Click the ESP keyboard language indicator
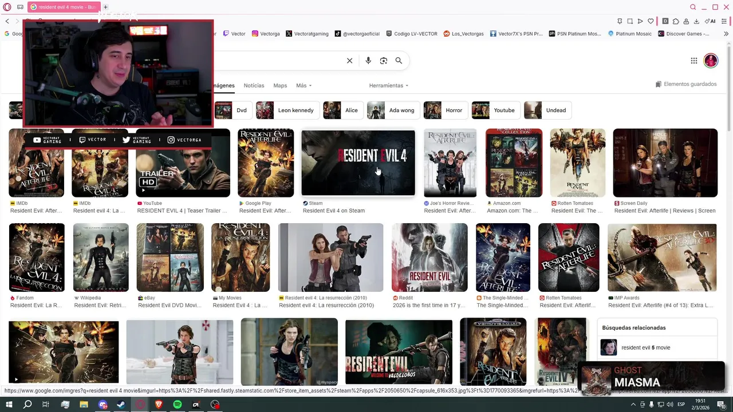The height and width of the screenshot is (412, 733). pos(680,405)
